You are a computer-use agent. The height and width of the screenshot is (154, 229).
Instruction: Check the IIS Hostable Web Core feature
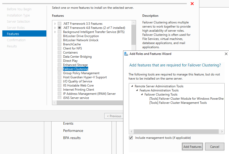tap(59, 85)
